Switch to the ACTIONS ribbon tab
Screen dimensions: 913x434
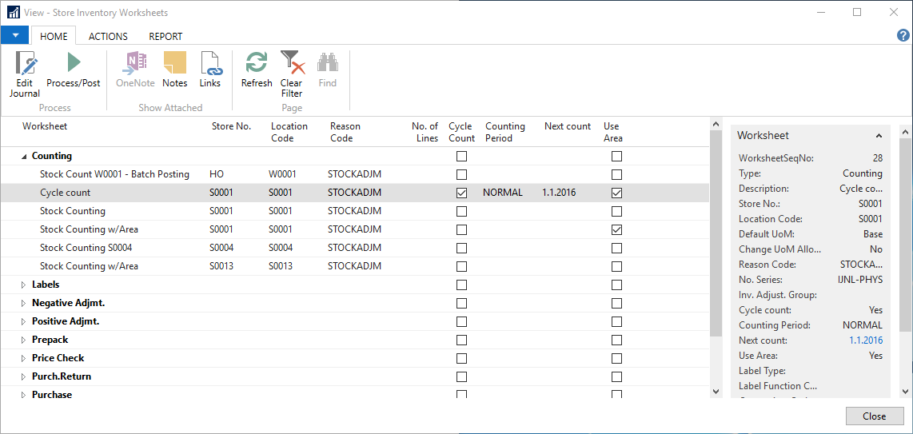point(108,36)
